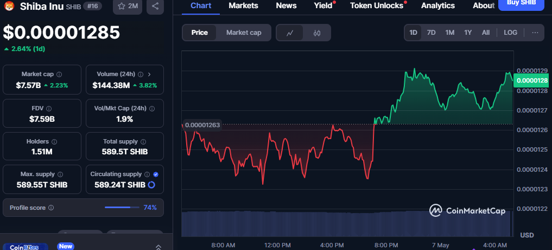Click the verified badge on Circulating supply
The width and height of the screenshot is (552, 250).
(x=156, y=174)
